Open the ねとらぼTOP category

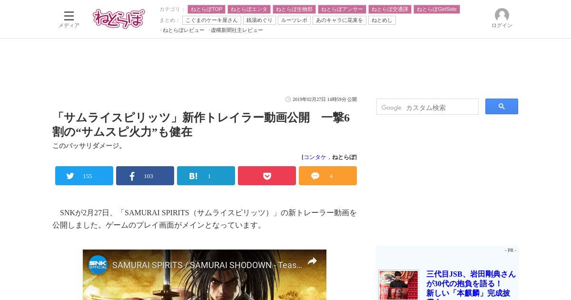click(207, 9)
